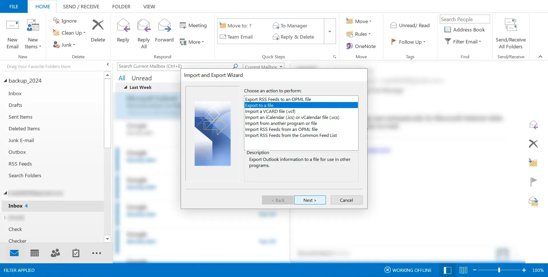Screen dimensions: 548x277
Task: Click the zoom in plus button
Action: coord(524,270)
